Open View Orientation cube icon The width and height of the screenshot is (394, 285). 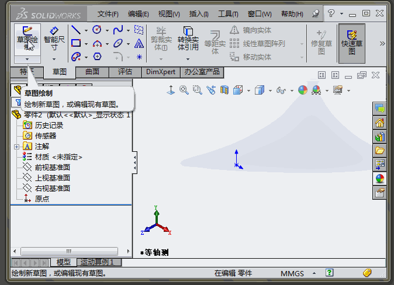point(238,90)
